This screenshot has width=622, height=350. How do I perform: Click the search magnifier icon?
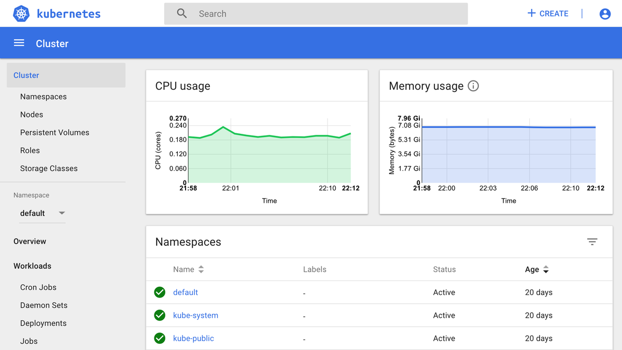click(x=182, y=13)
